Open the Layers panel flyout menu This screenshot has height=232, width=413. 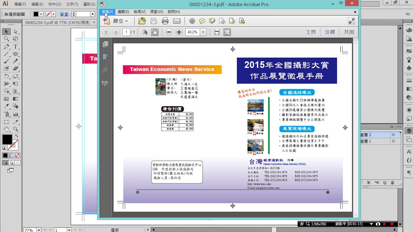(x=399, y=127)
